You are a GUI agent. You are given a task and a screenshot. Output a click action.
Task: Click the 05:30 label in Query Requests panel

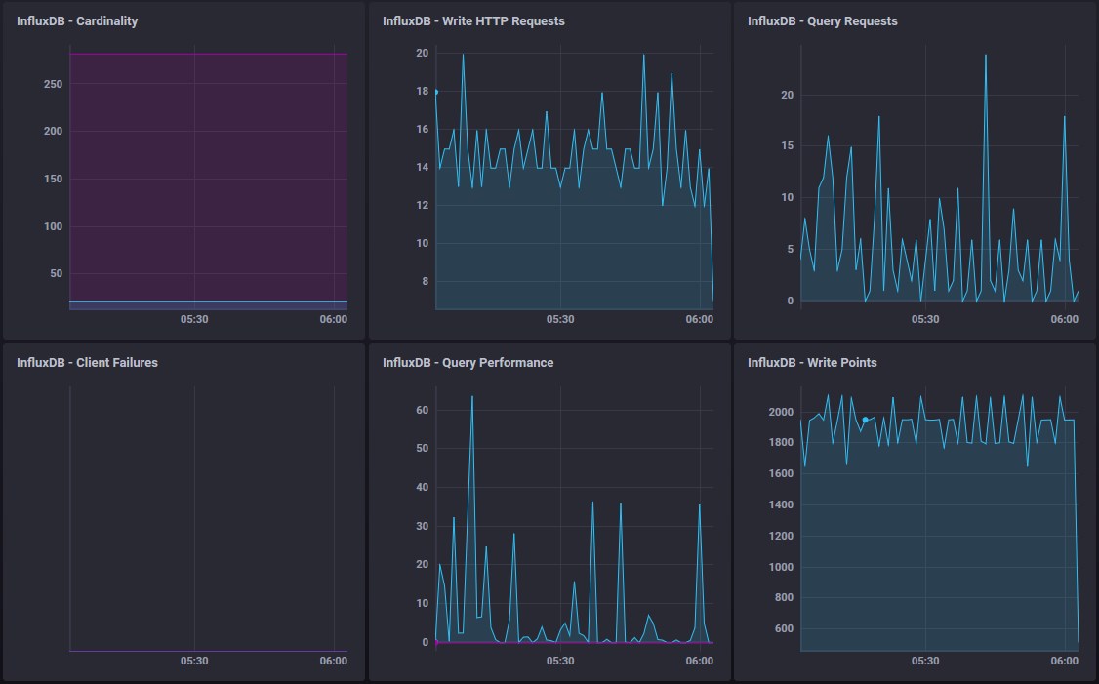[925, 319]
